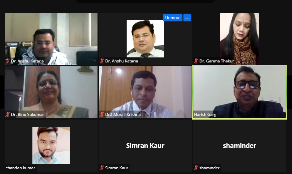Click muted mic icon beside Dr. Binu Sukumar
This screenshot has width=292, height=174.
click(x=7, y=115)
